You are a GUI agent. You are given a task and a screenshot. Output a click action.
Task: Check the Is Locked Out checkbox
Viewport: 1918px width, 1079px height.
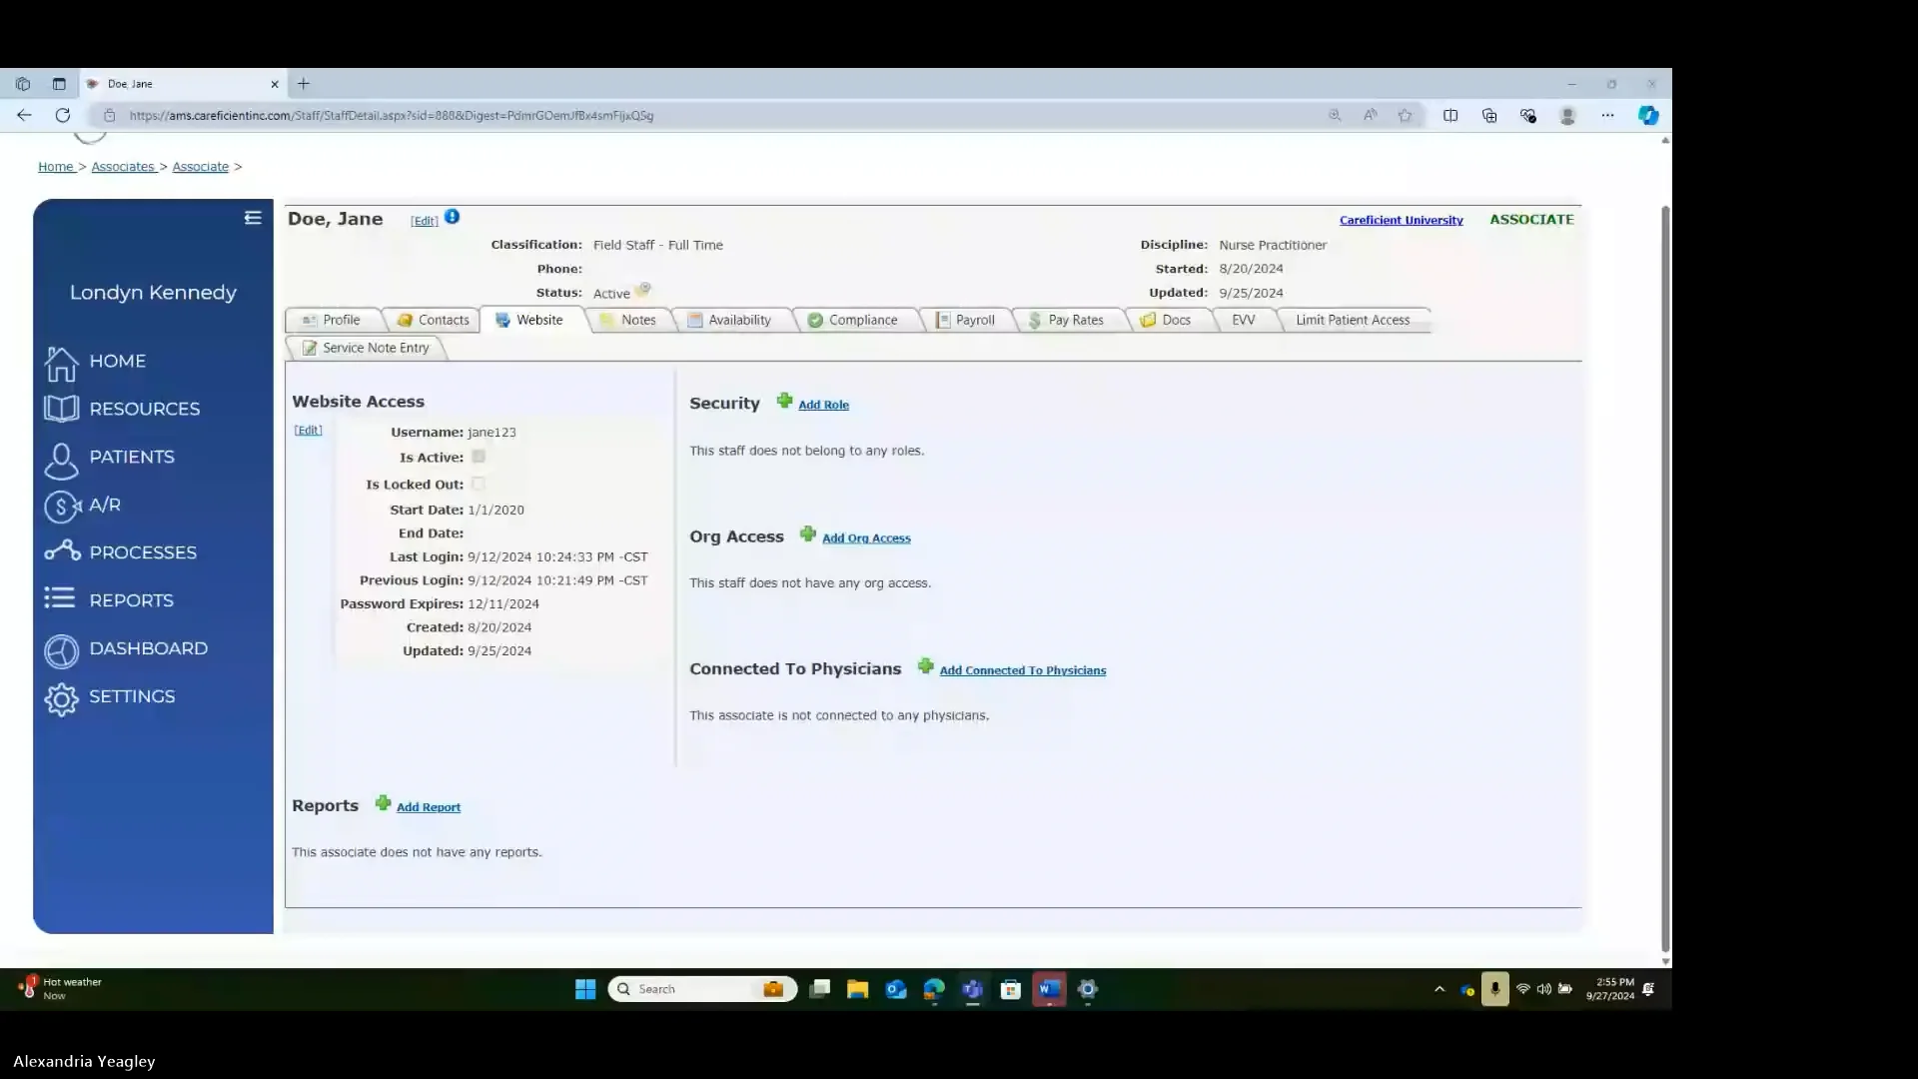tap(479, 483)
